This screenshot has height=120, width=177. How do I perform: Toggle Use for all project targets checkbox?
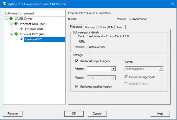pyautogui.click(x=77, y=61)
